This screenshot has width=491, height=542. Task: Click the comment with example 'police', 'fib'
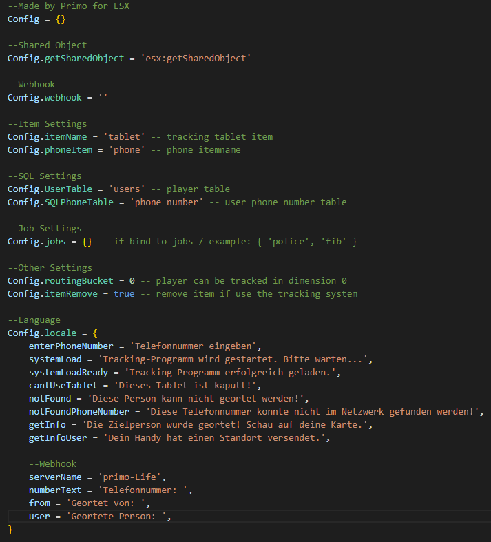click(228, 242)
